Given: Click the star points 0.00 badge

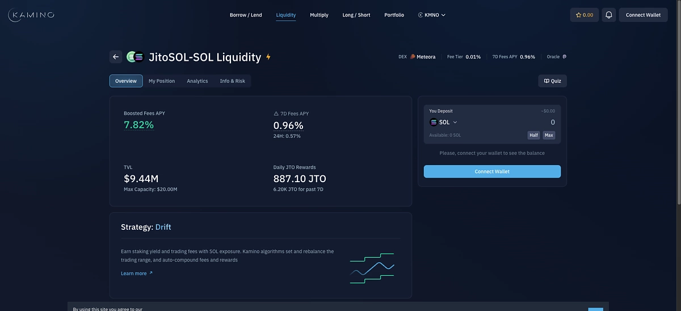Looking at the screenshot, I should pyautogui.click(x=585, y=15).
